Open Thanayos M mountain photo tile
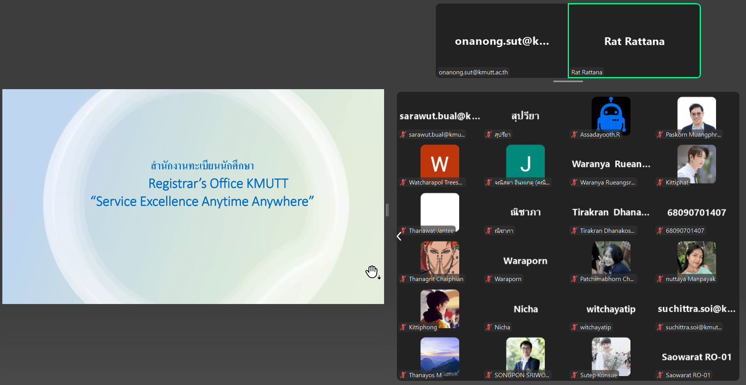The width and height of the screenshot is (746, 385). pyautogui.click(x=440, y=357)
